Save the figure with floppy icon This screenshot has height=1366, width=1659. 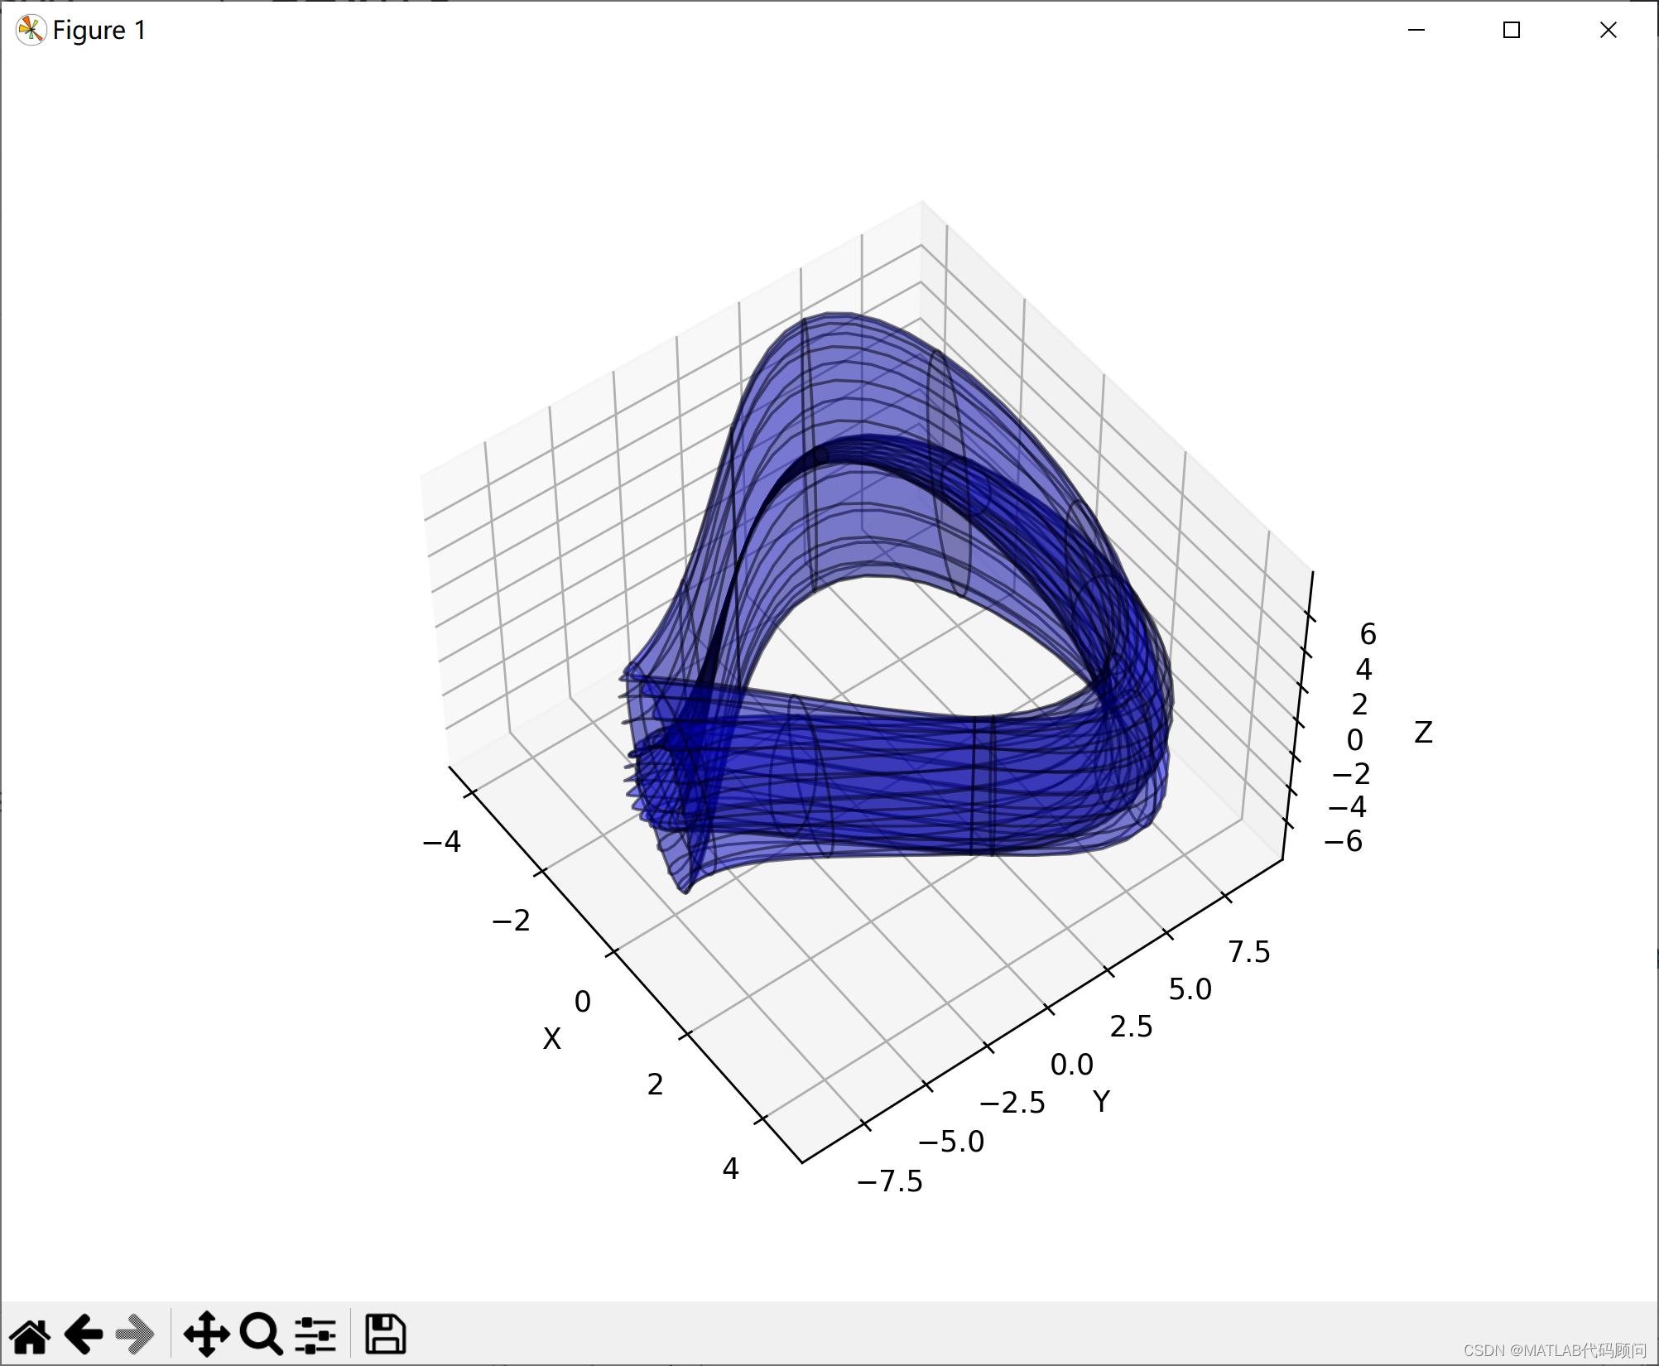[385, 1334]
